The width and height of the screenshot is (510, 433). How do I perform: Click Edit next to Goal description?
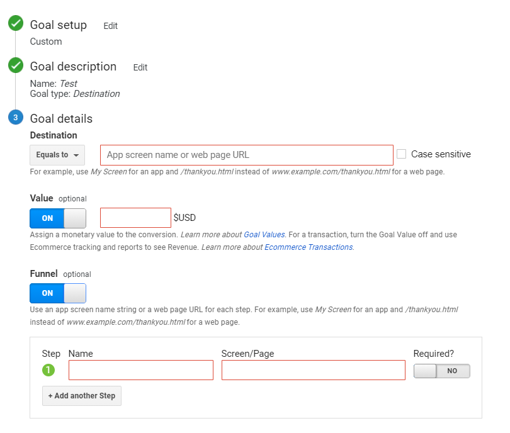pos(140,67)
